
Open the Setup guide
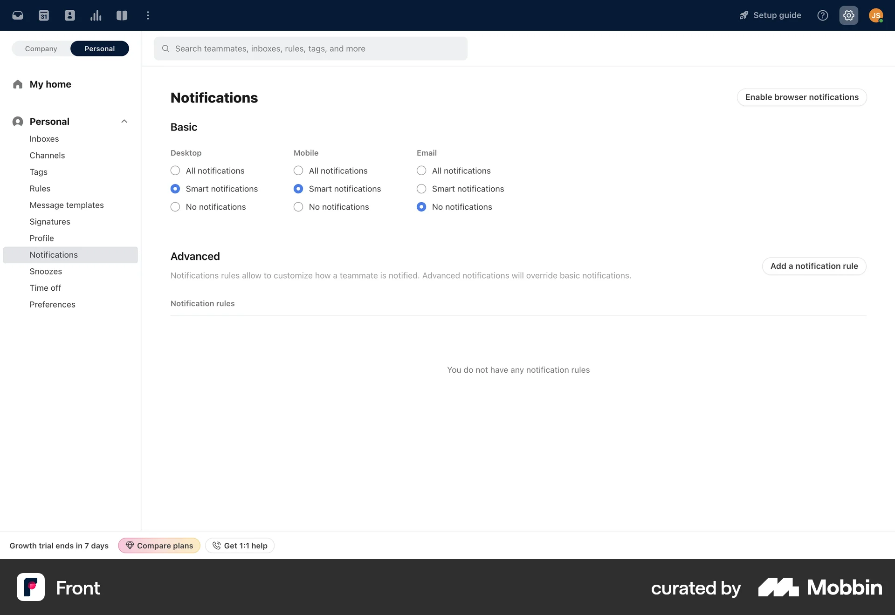point(769,15)
